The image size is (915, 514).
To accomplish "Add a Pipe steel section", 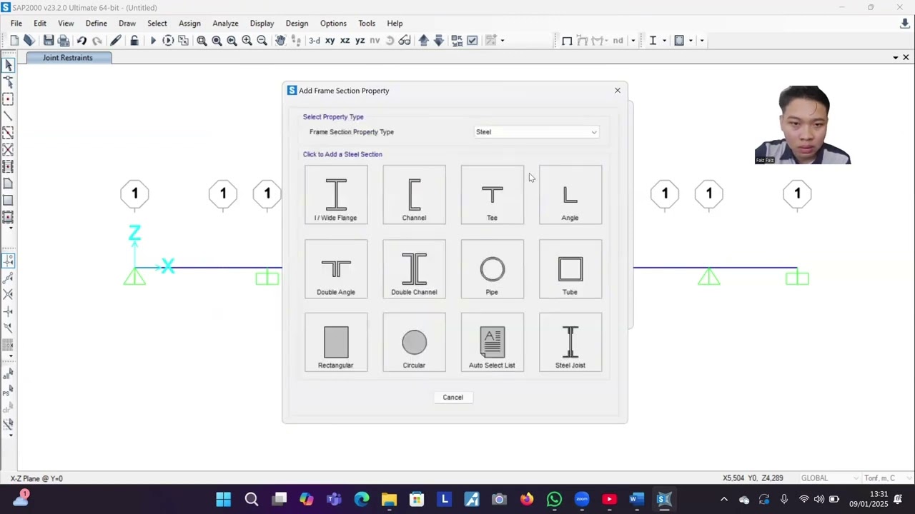I will pos(492,269).
